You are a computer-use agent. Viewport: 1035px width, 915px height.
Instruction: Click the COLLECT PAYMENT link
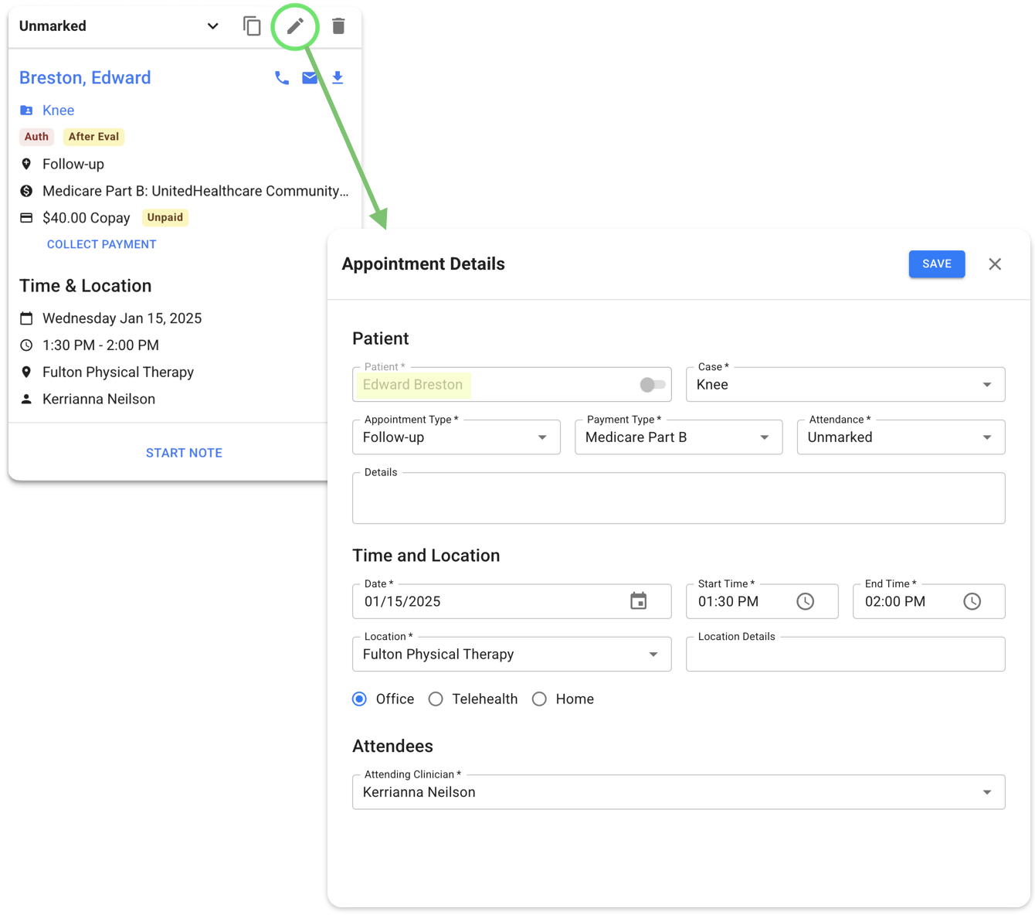102,244
